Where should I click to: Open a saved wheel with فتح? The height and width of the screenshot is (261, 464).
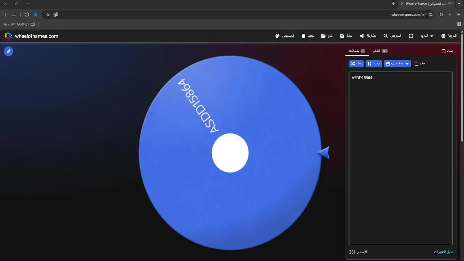327,36
